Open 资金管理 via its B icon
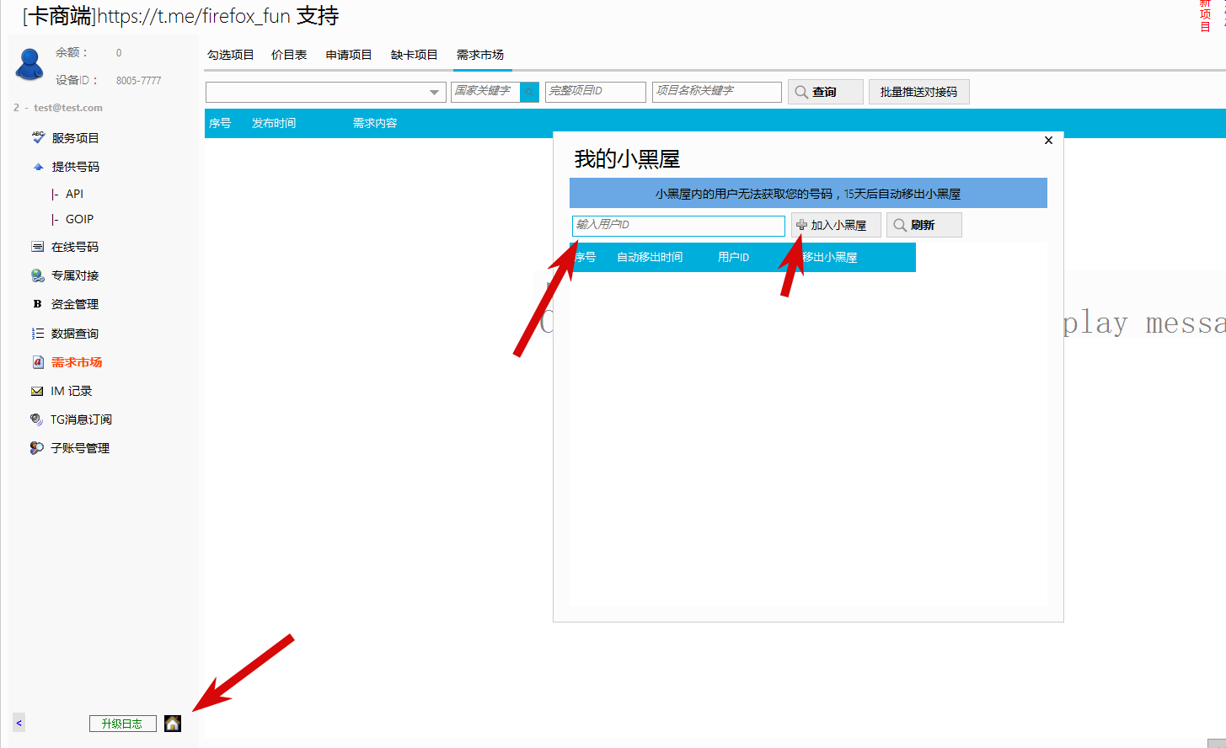This screenshot has width=1226, height=748. tap(37, 304)
